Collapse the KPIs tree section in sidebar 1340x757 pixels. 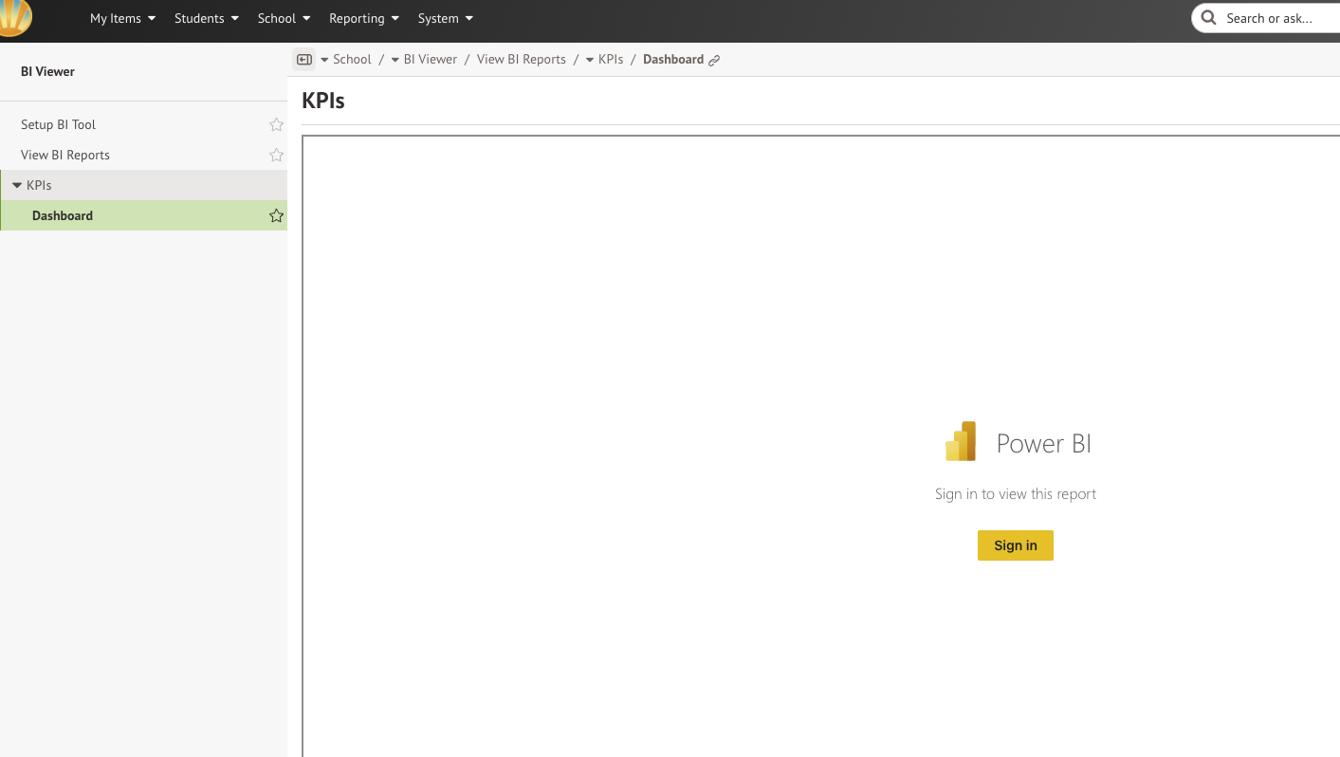tap(17, 185)
